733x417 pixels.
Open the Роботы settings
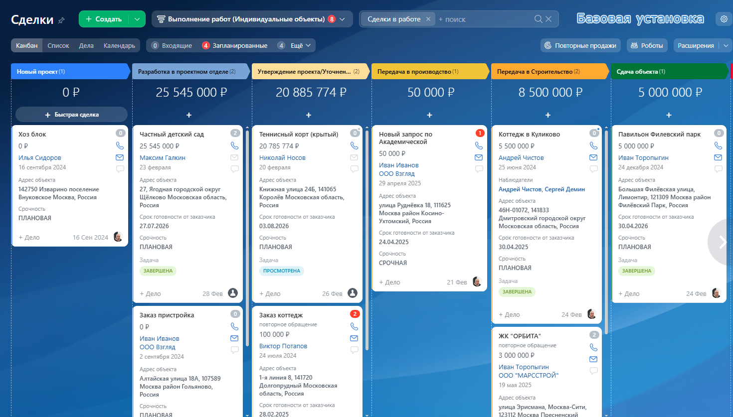click(x=647, y=45)
